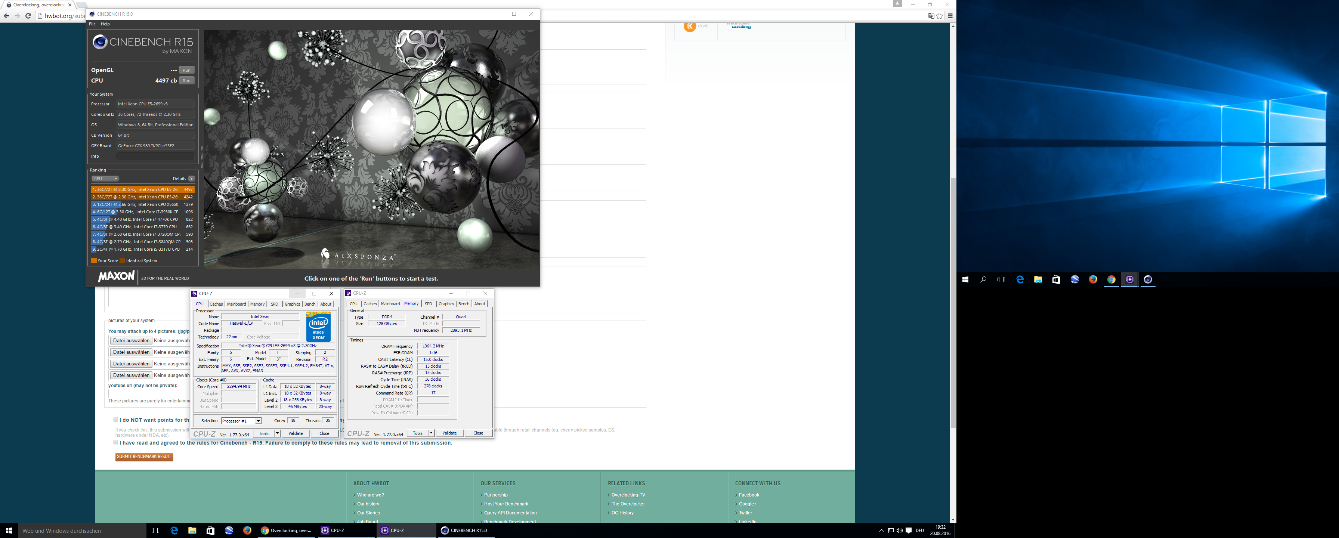Click SUBMIT BENCHMARK RESULT button
This screenshot has height=538, width=1339.
coord(144,457)
